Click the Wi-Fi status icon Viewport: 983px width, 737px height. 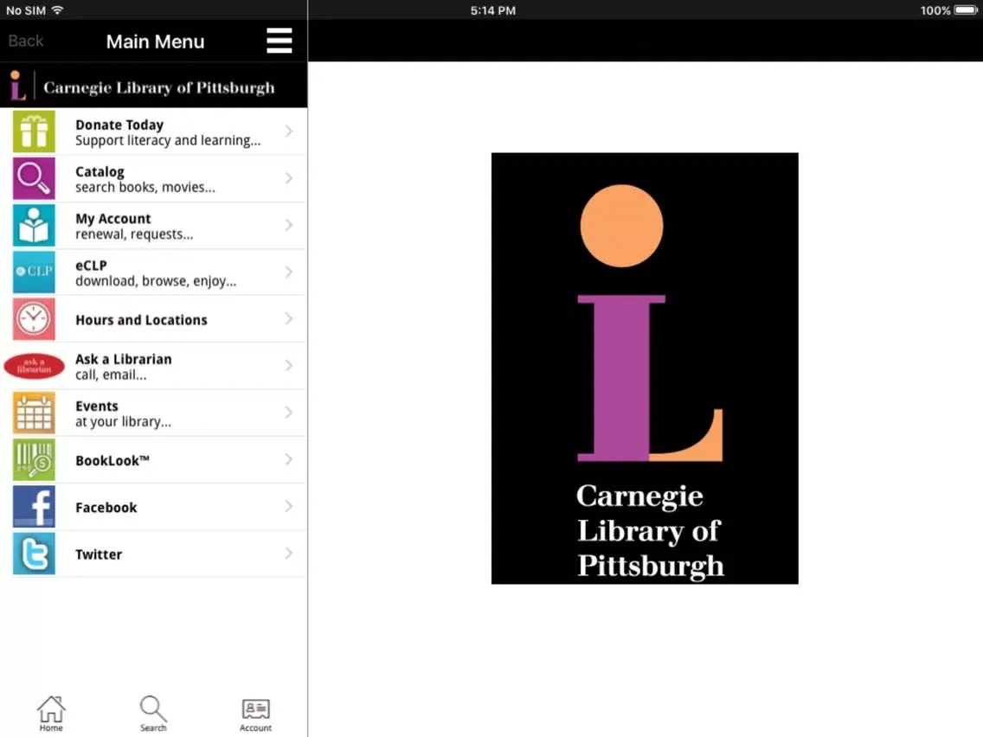(x=58, y=10)
